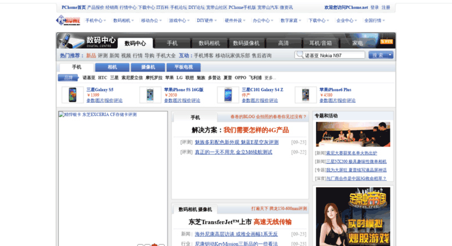Select the 摄像机 blue product tab
The height and width of the screenshot is (246, 452).
coord(148,67)
